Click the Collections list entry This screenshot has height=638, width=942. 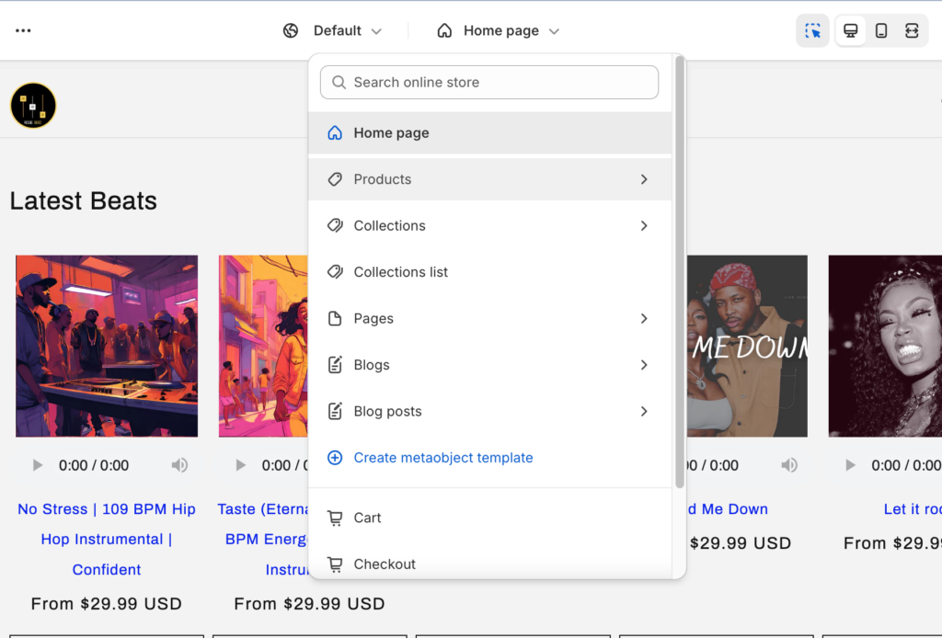pyautogui.click(x=400, y=272)
